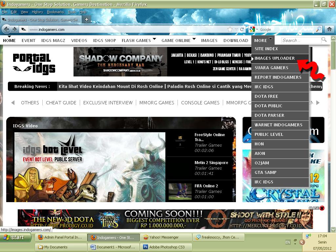Select PUBLIC LEVEL menu entry
Viewport: 336px width, 252px height.
[280, 134]
